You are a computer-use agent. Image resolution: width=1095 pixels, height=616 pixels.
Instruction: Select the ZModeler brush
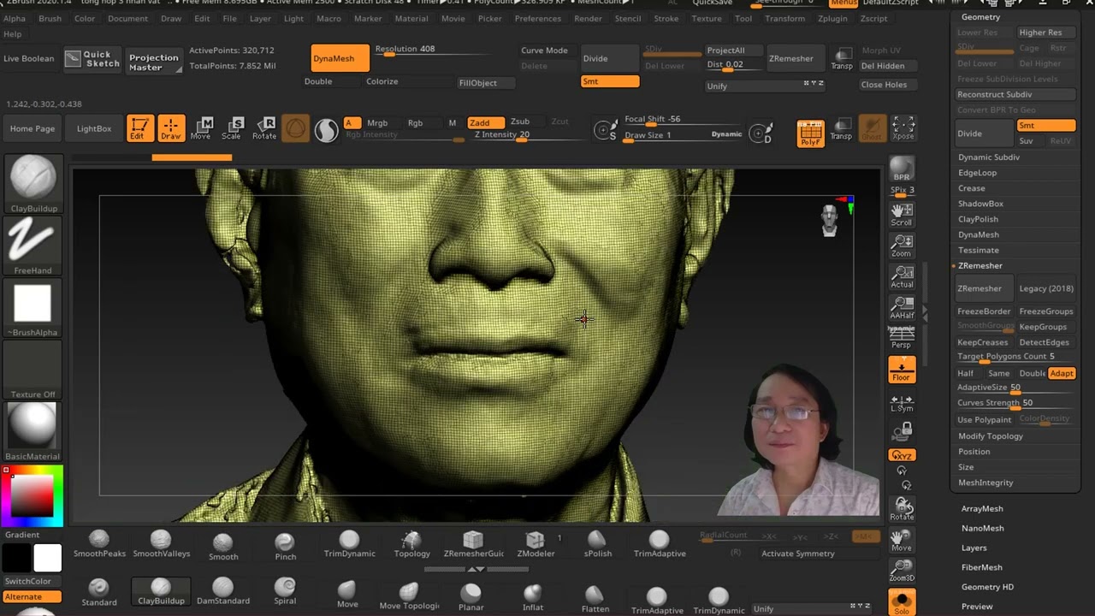[x=536, y=543]
